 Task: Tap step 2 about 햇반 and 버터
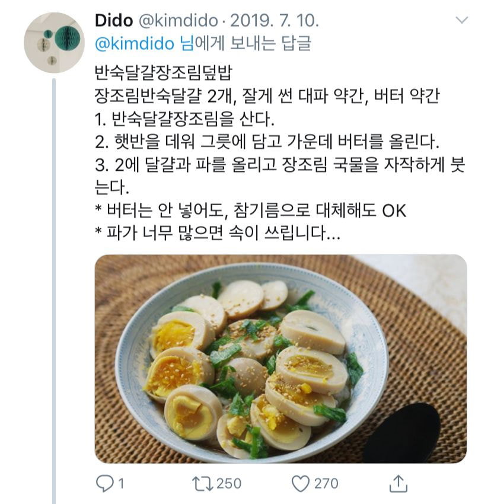click(267, 142)
